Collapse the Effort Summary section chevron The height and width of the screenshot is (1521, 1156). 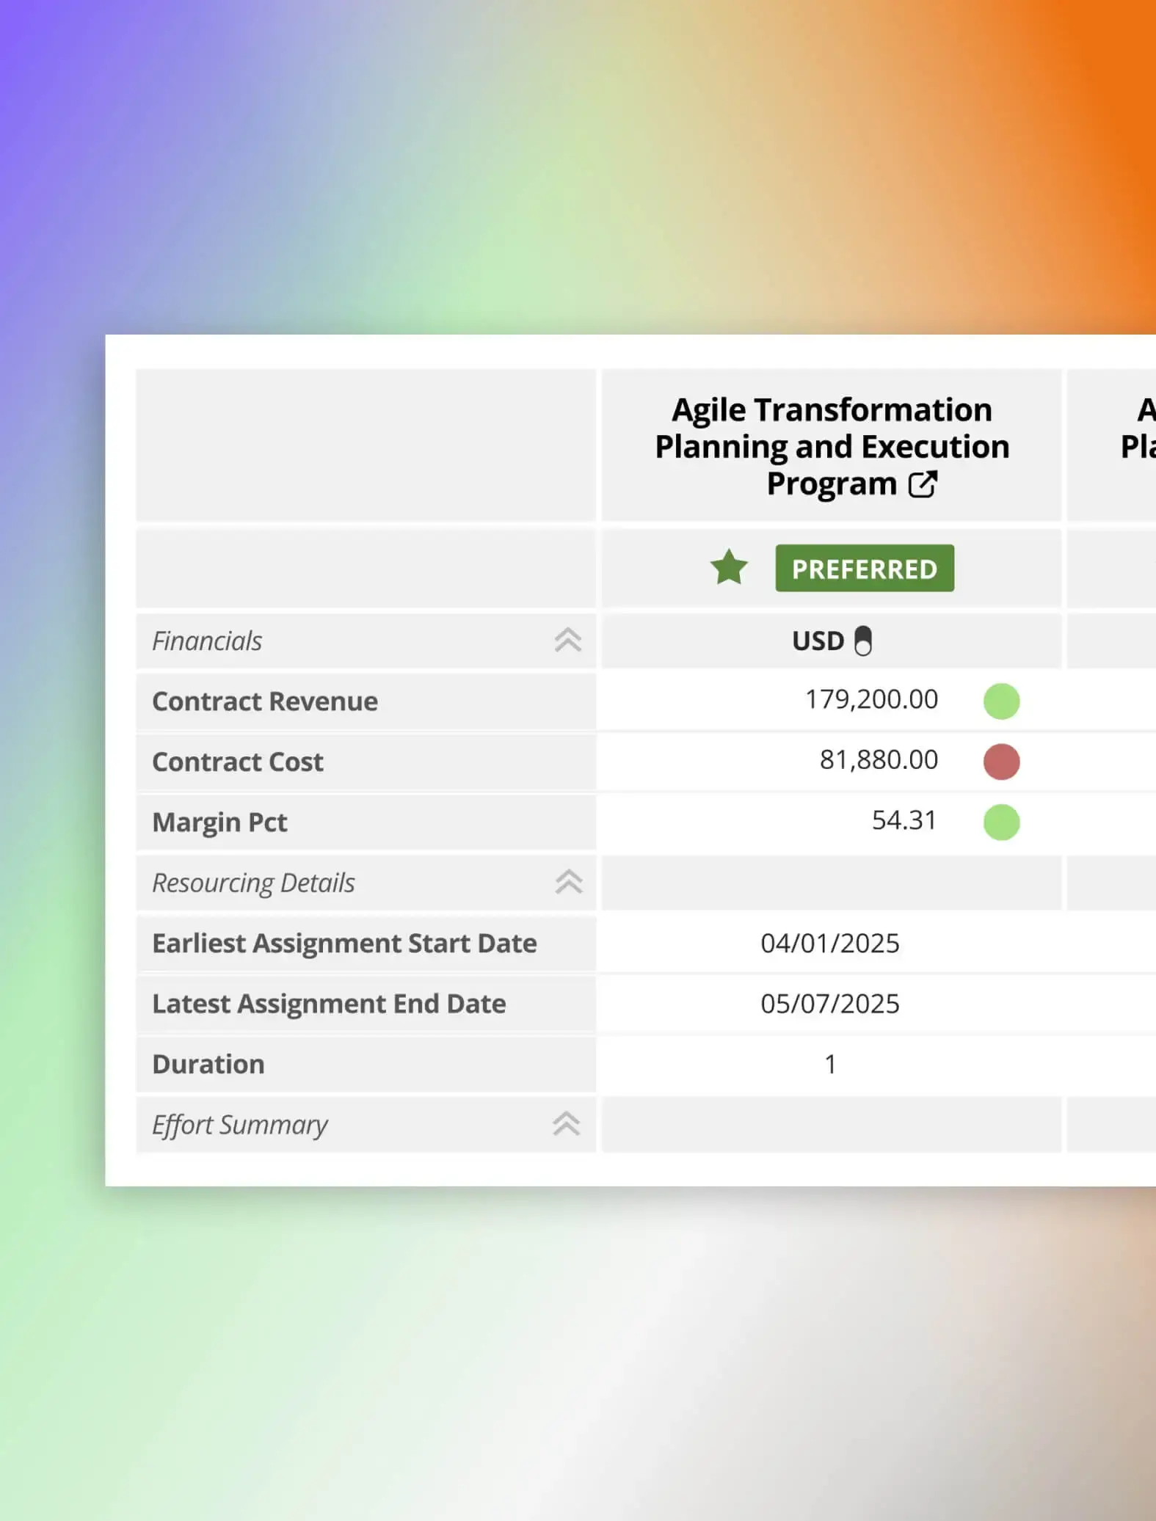[x=566, y=1124]
